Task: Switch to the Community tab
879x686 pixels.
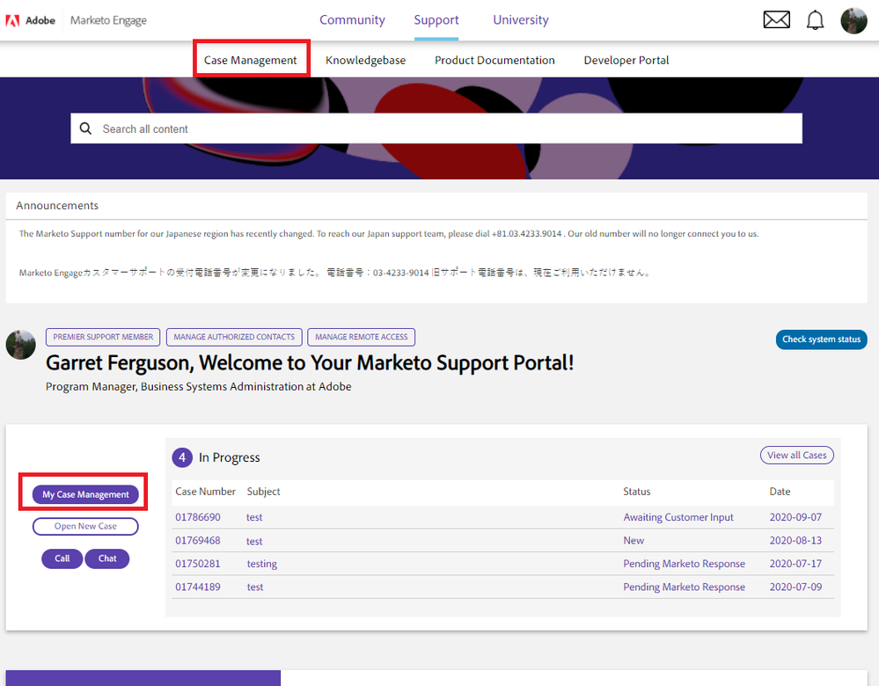Action: (352, 19)
